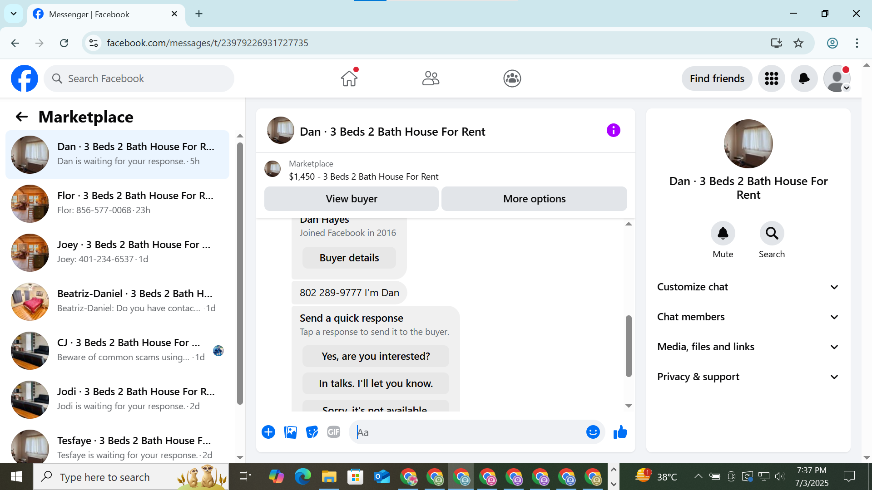This screenshot has width=872, height=490.
Task: Expand the Customize chat section
Action: [748, 287]
